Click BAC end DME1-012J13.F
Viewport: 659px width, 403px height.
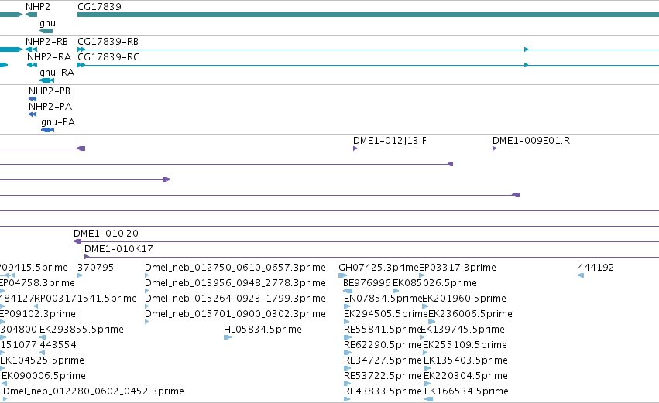(390, 141)
